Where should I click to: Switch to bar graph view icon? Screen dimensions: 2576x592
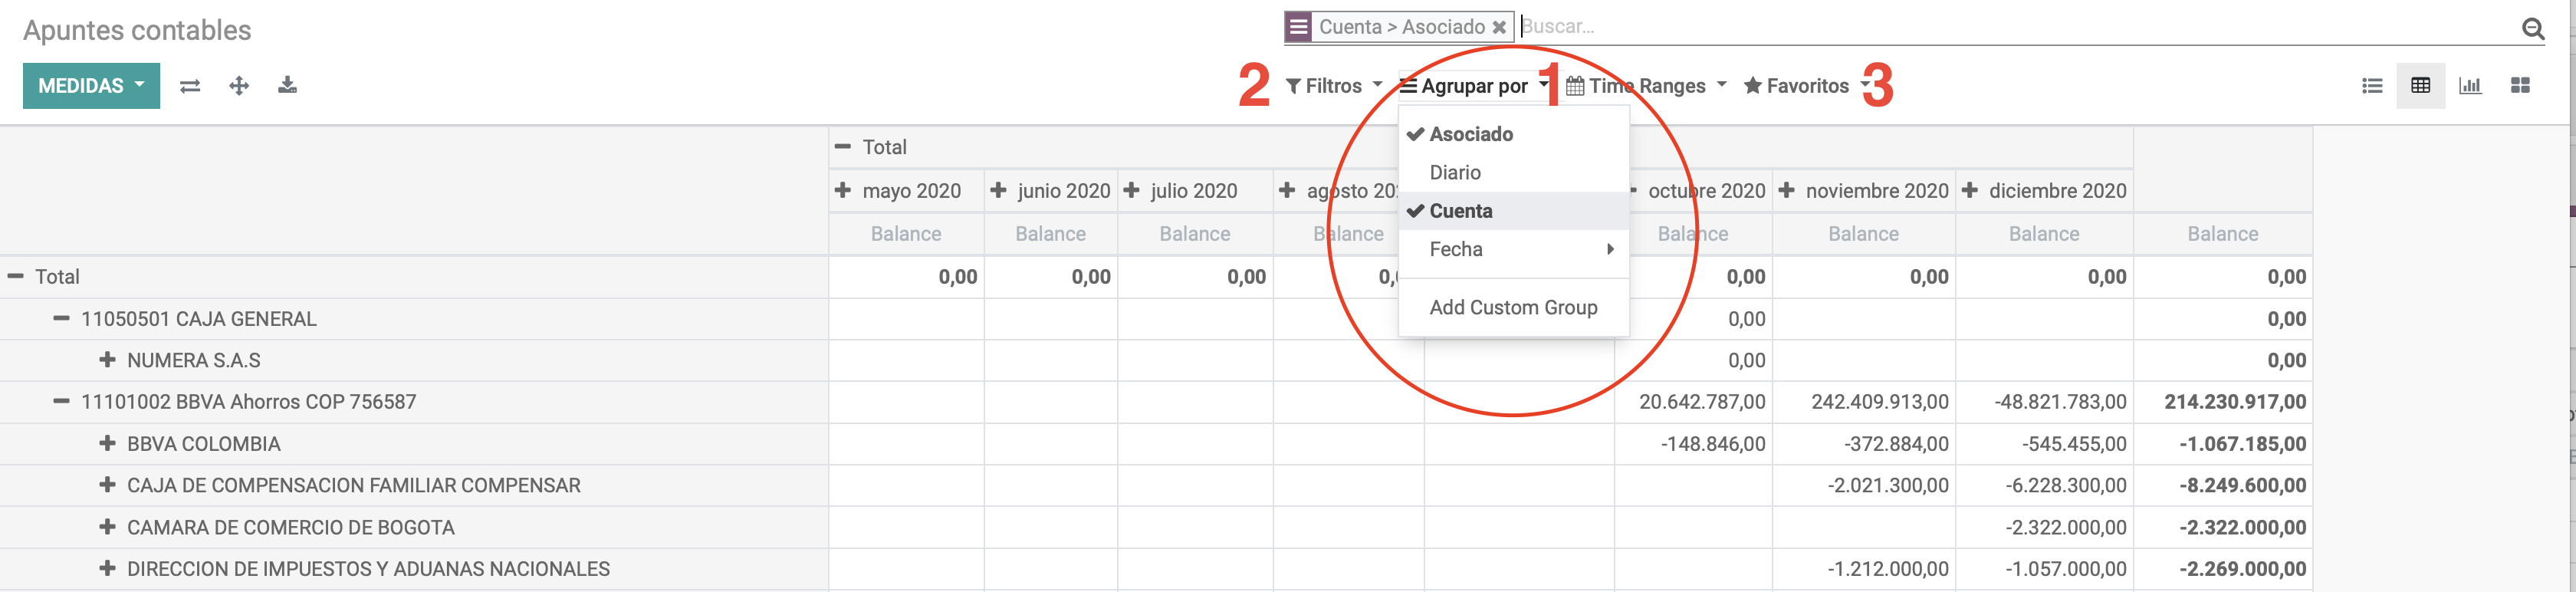pyautogui.click(x=2470, y=86)
